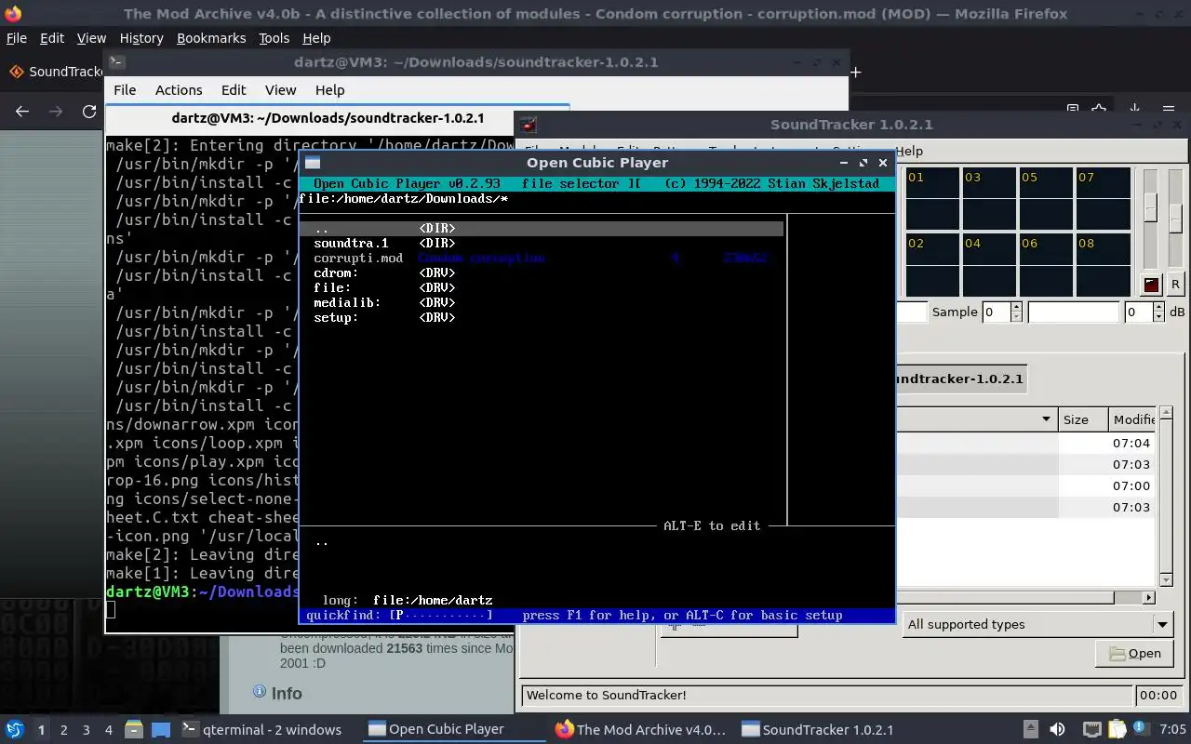Click the Firefox back arrow
This screenshot has height=744, width=1191.
click(x=22, y=112)
